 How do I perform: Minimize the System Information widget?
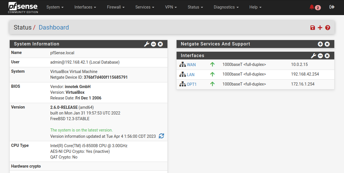(153, 44)
